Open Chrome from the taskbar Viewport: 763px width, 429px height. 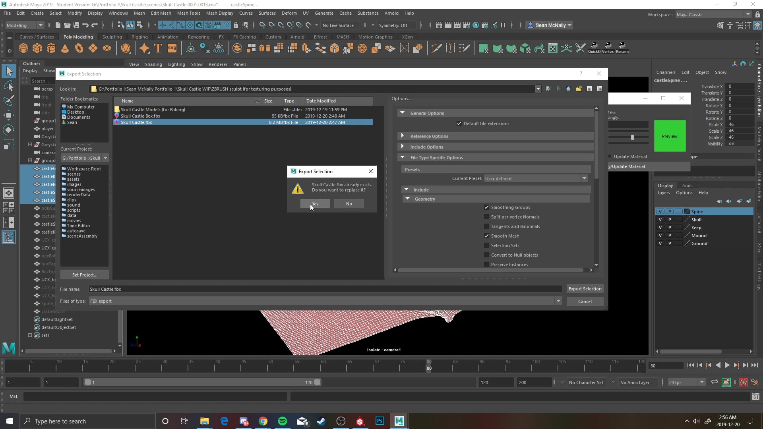263,421
